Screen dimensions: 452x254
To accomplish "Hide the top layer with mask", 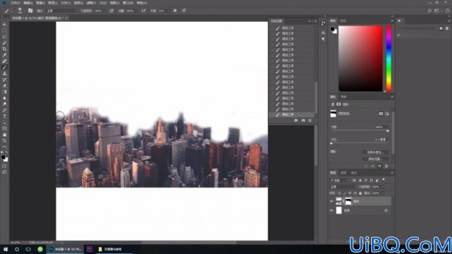I will pos(331,202).
